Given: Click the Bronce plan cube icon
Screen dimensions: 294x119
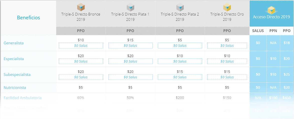Looking at the screenshot, I should coord(81,8).
